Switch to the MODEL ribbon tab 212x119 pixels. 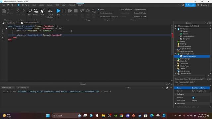pyautogui.click(x=41, y=5)
